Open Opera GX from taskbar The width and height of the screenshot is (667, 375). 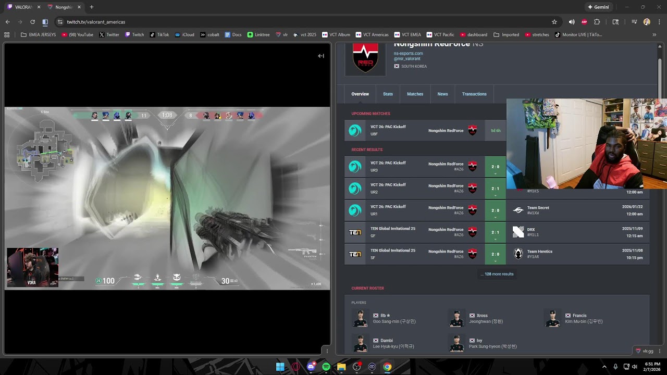pyautogui.click(x=295, y=367)
